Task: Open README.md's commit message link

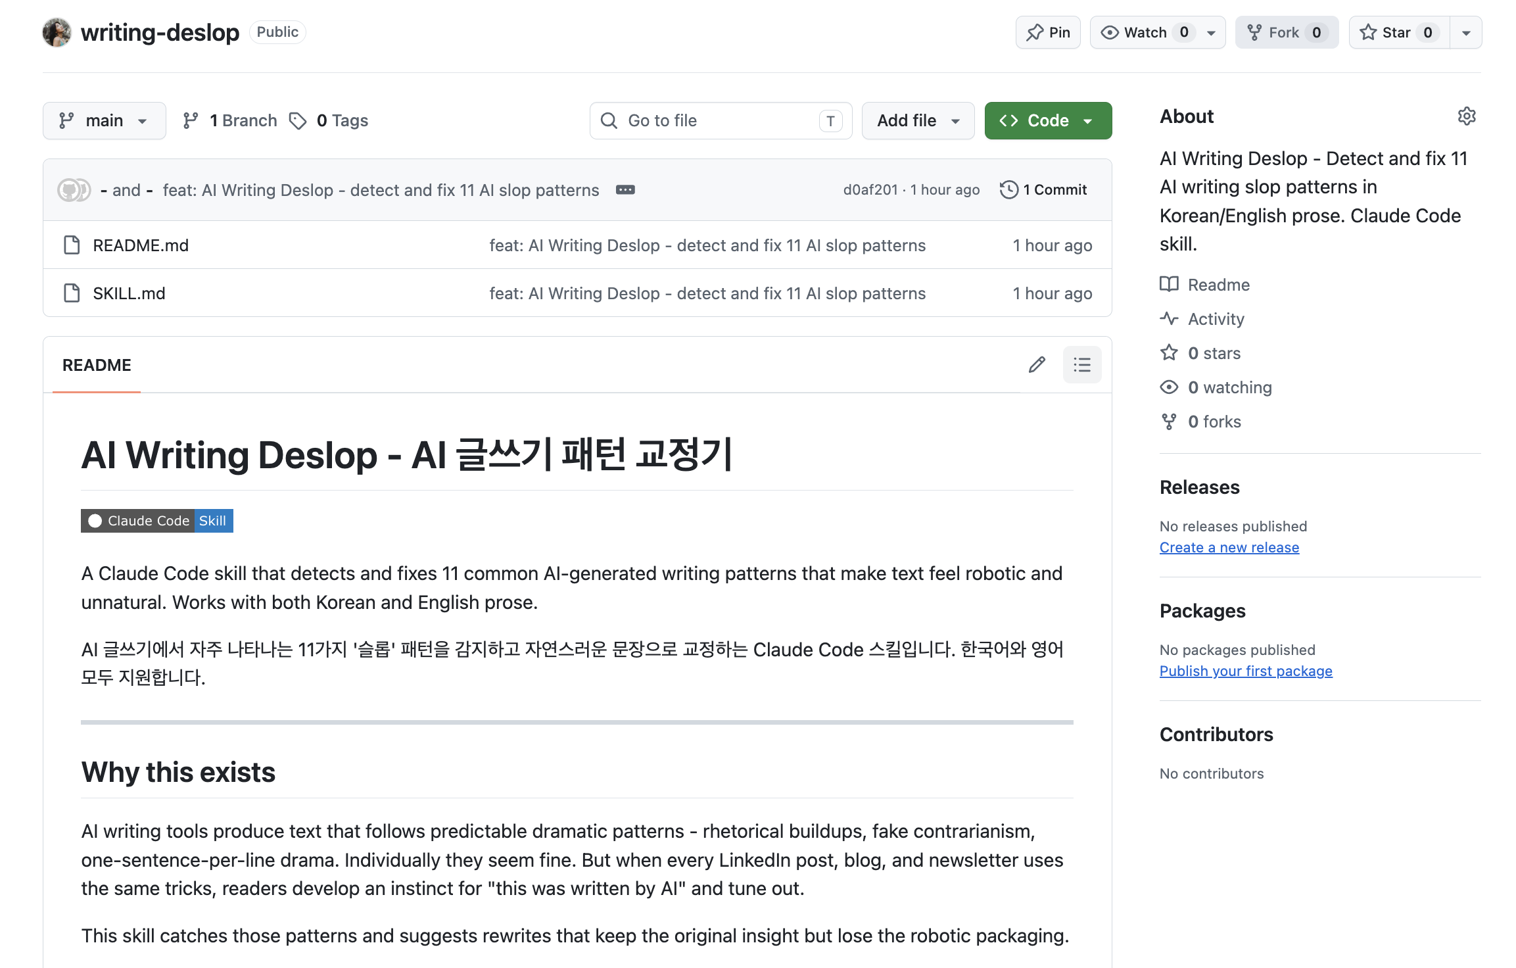Action: pos(707,245)
